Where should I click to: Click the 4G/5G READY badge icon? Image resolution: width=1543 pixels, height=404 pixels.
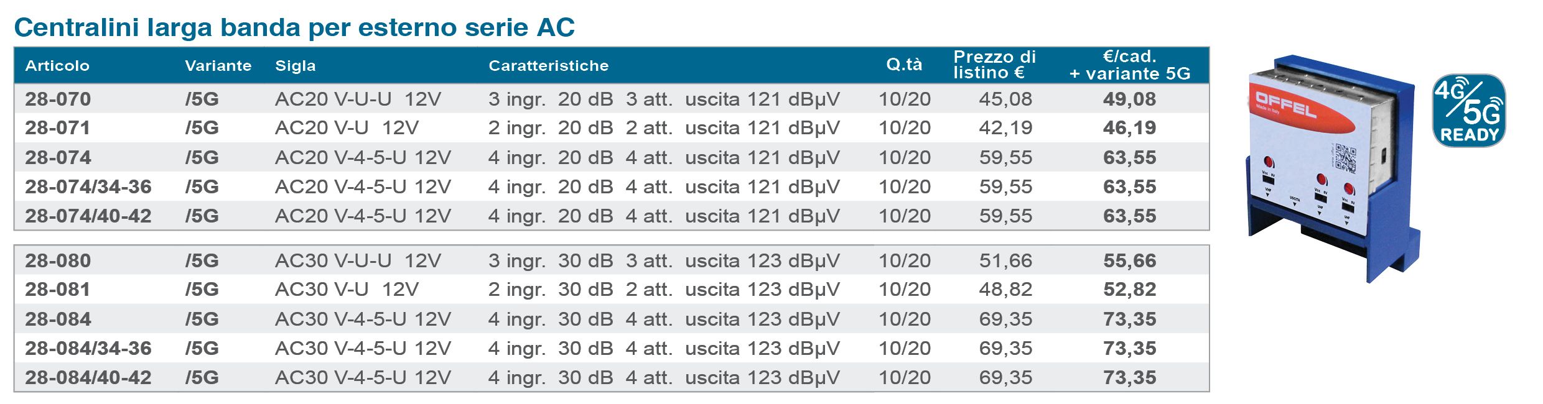1469,111
